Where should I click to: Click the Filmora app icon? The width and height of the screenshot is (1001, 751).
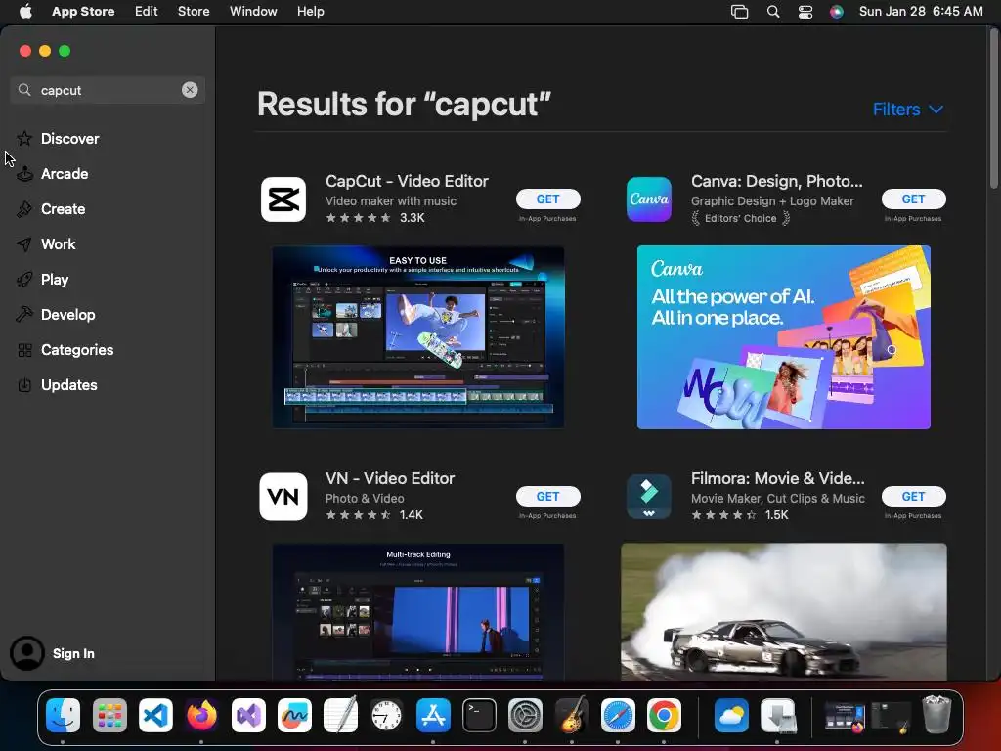click(649, 496)
